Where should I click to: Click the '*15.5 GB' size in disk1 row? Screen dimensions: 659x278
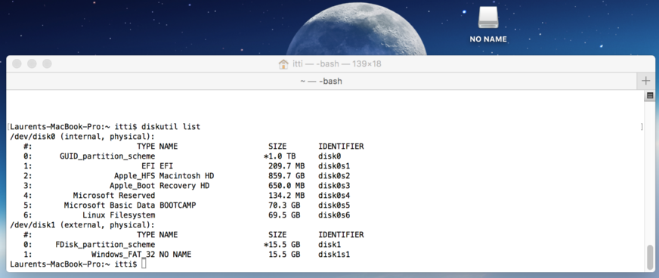(x=282, y=245)
